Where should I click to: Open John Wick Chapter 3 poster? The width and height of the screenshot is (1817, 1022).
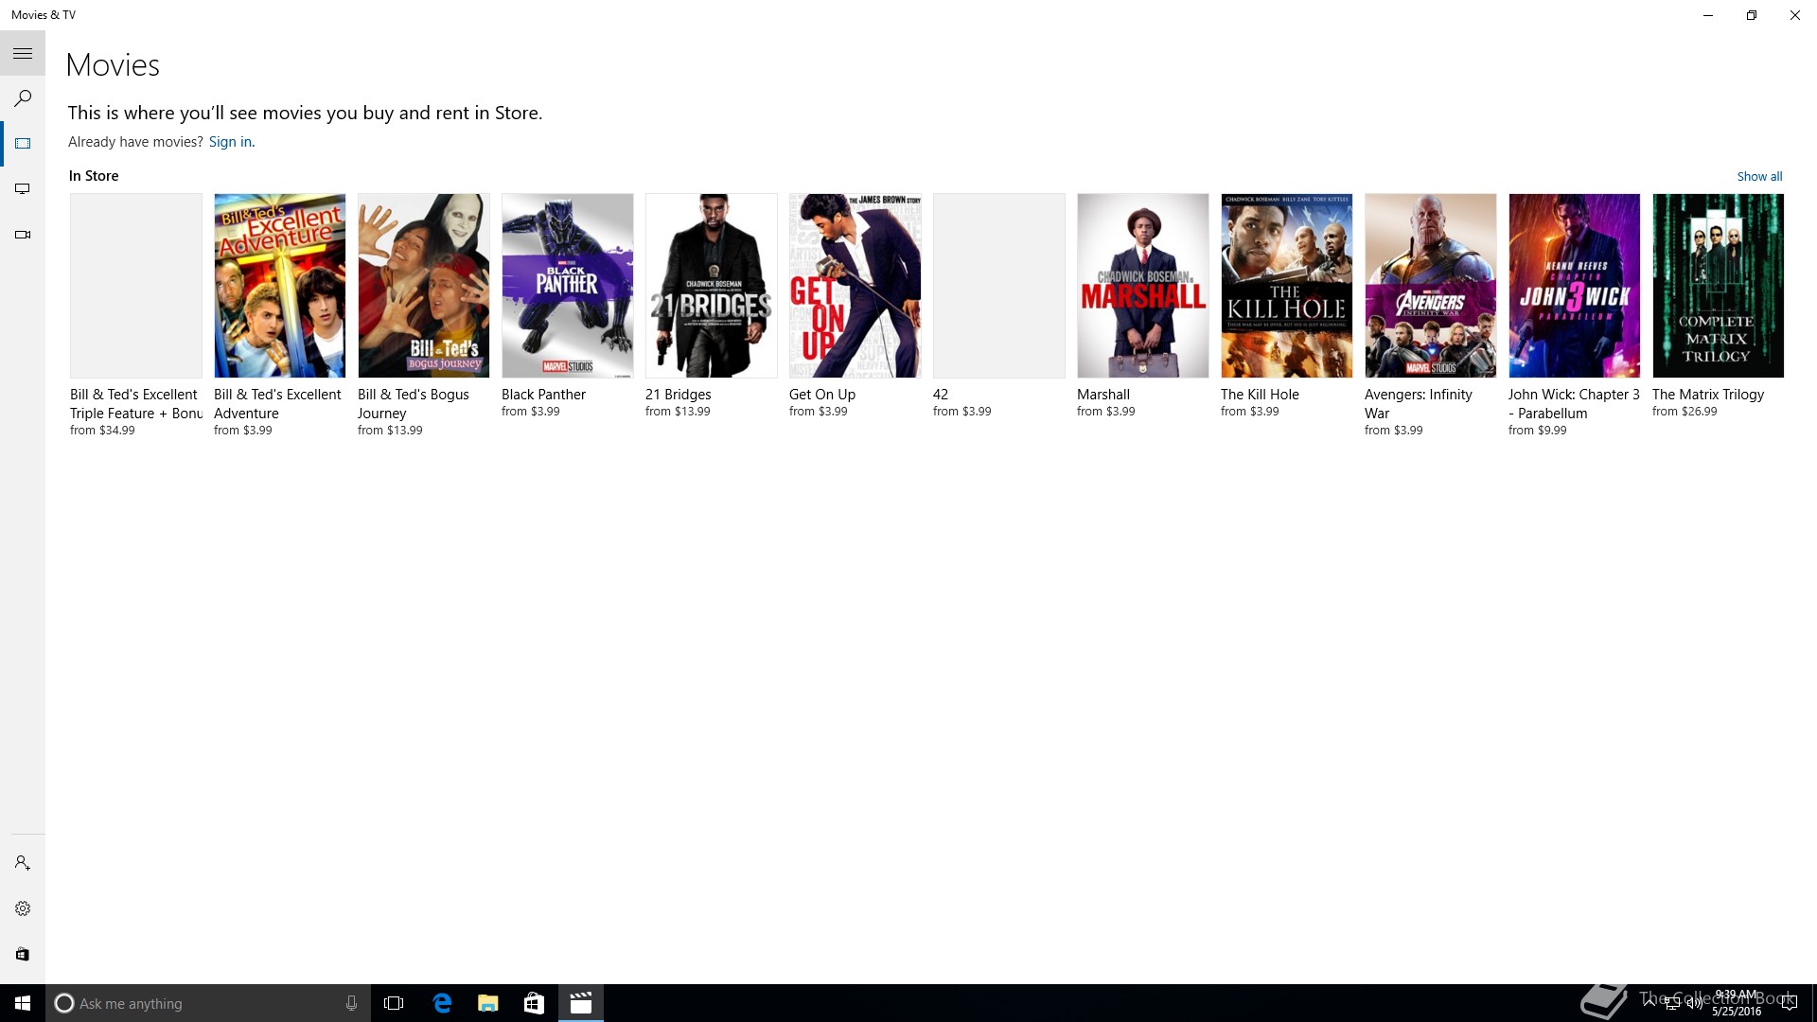1575,286
